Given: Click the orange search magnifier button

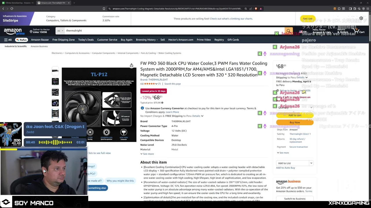Looking at the screenshot, I should (x=288, y=31).
